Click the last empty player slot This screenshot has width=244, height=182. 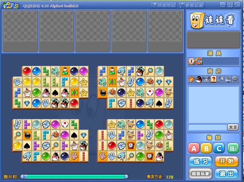[x=165, y=31]
